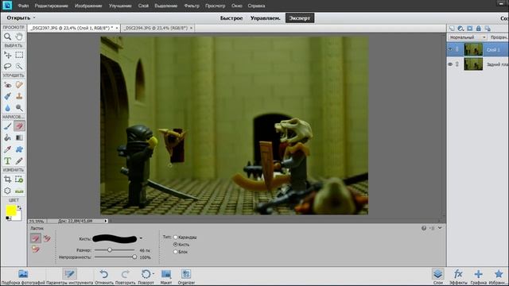Select the Gradient tool
509x286 pixels.
point(19,137)
